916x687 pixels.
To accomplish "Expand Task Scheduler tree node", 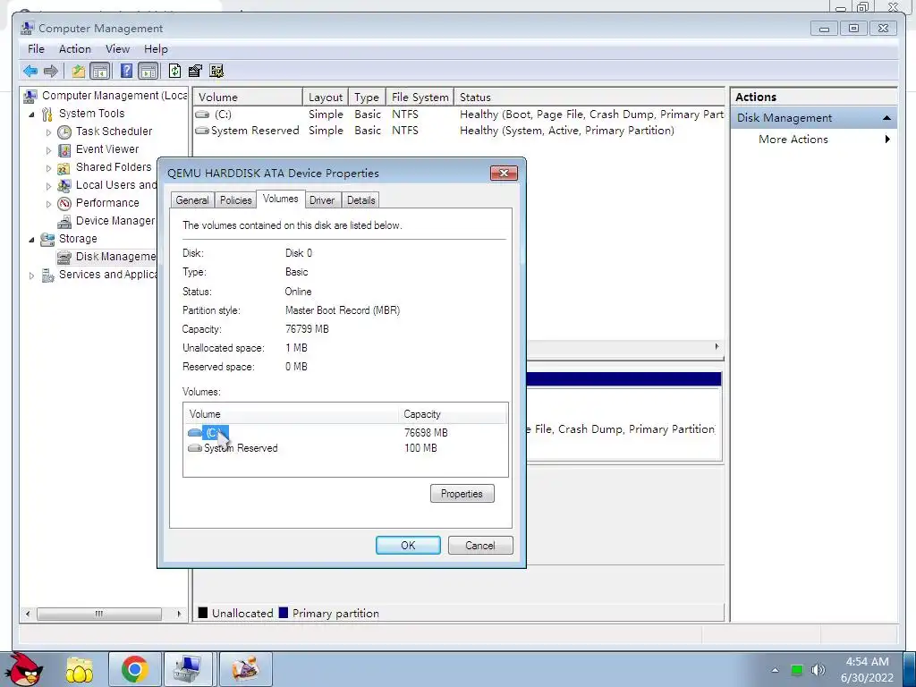I will click(48, 132).
